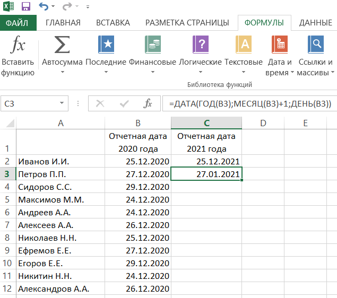Click cell 'Иванов И.И.'
The height and width of the screenshot is (298, 337).
(x=61, y=161)
